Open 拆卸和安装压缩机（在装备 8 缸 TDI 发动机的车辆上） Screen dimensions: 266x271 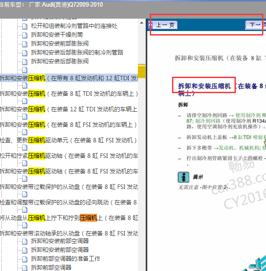[x=69, y=94]
